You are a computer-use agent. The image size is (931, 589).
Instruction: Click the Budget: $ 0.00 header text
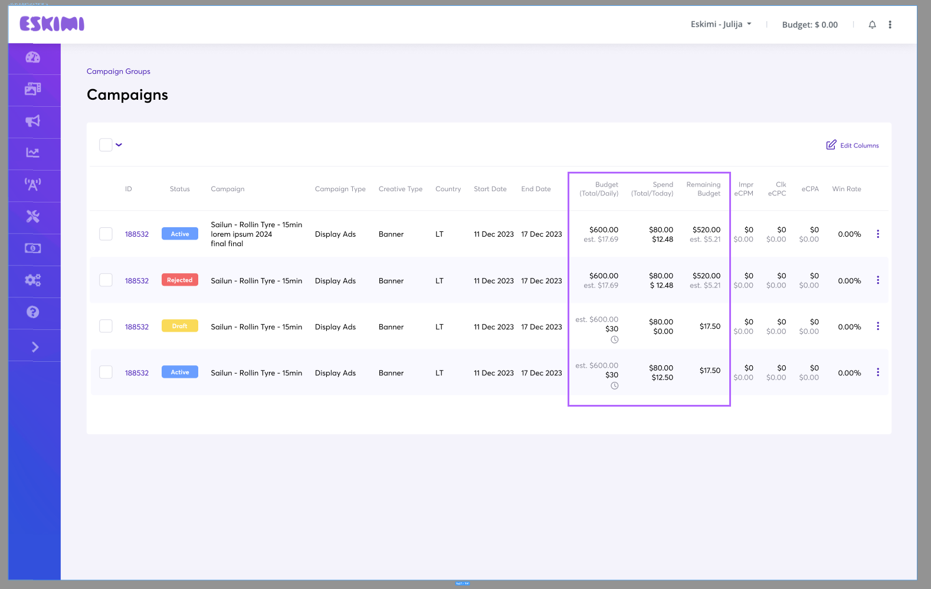(x=810, y=25)
